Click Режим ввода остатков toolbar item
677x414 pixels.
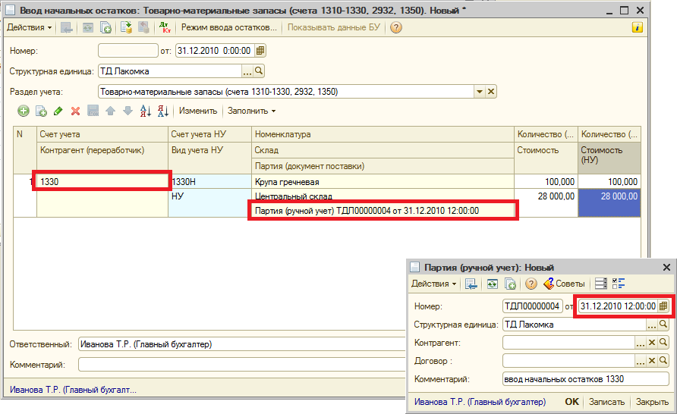click(228, 27)
